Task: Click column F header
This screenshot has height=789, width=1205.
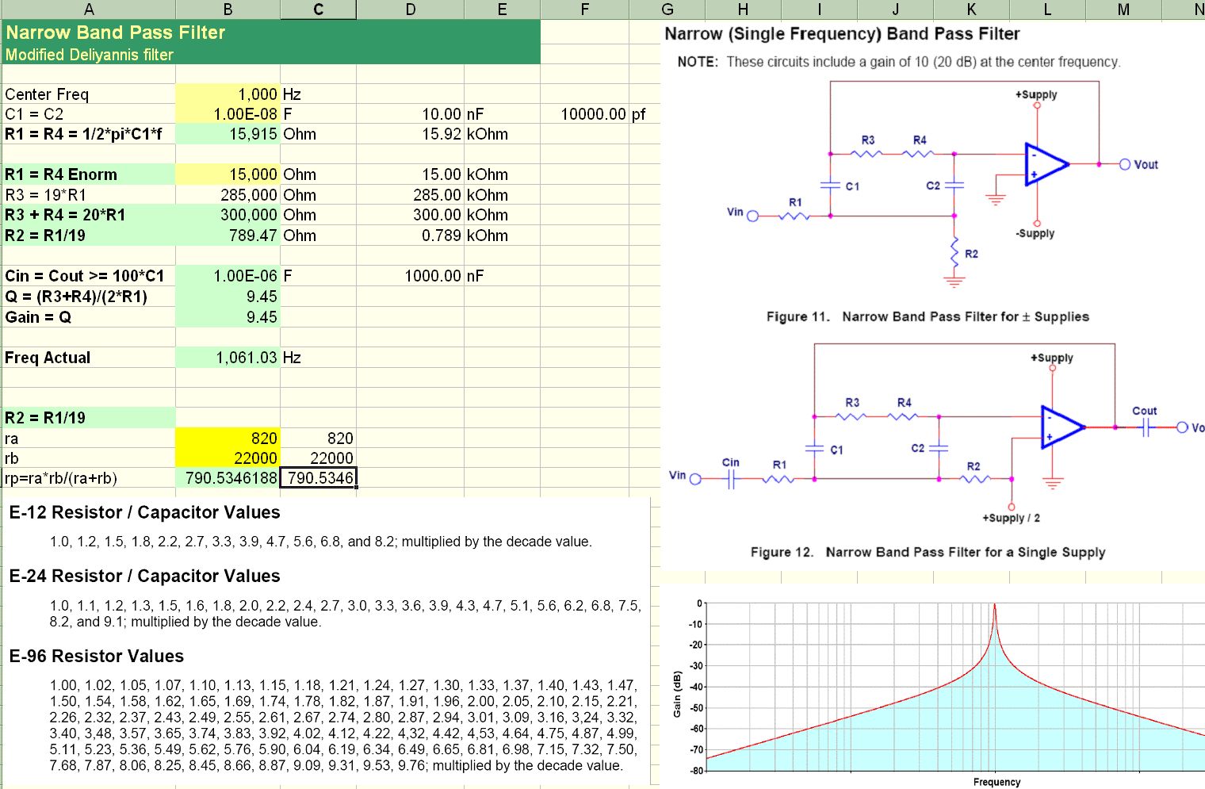Action: click(x=584, y=10)
